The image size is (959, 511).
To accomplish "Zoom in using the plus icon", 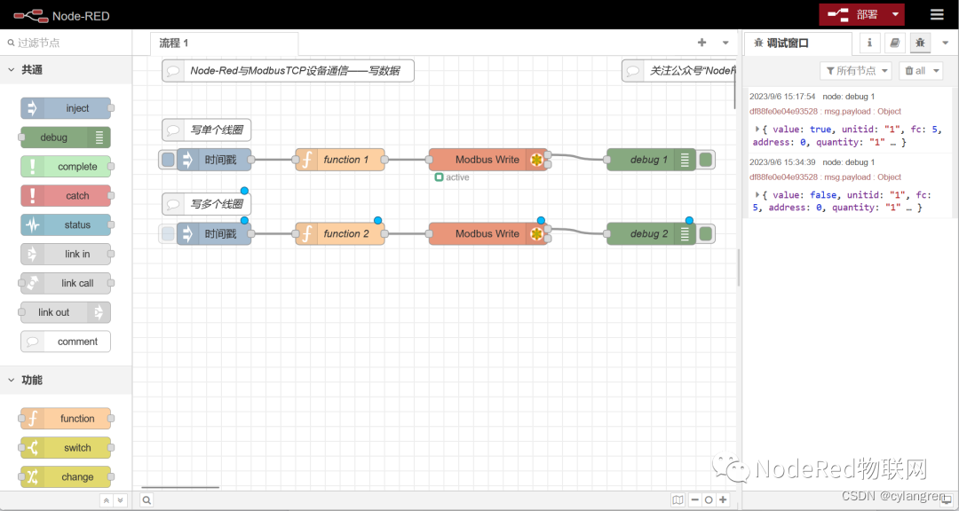I will (x=722, y=499).
